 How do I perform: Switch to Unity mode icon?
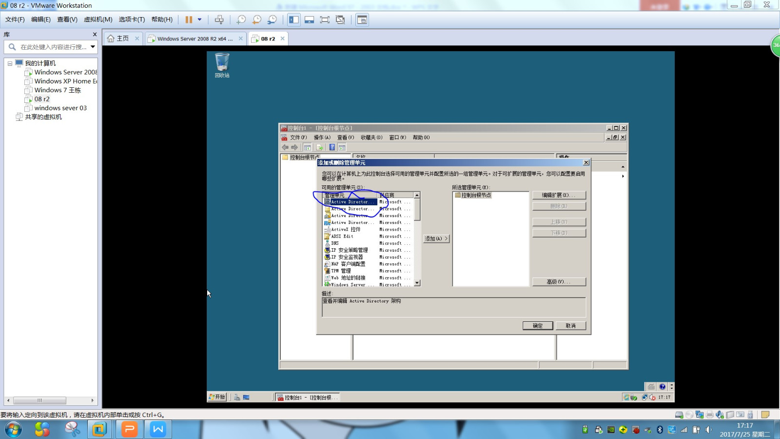point(340,20)
